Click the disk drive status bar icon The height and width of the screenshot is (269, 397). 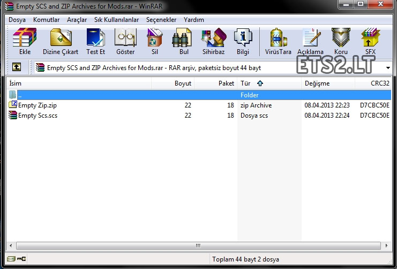tap(11, 259)
